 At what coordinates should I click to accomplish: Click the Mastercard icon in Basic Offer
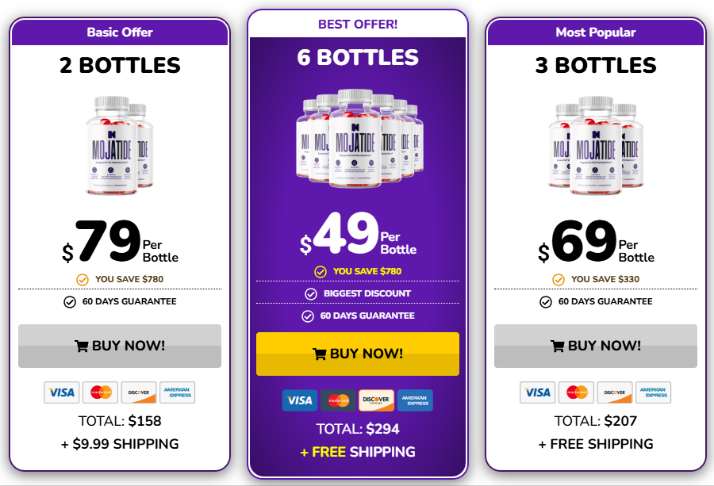pos(100,392)
